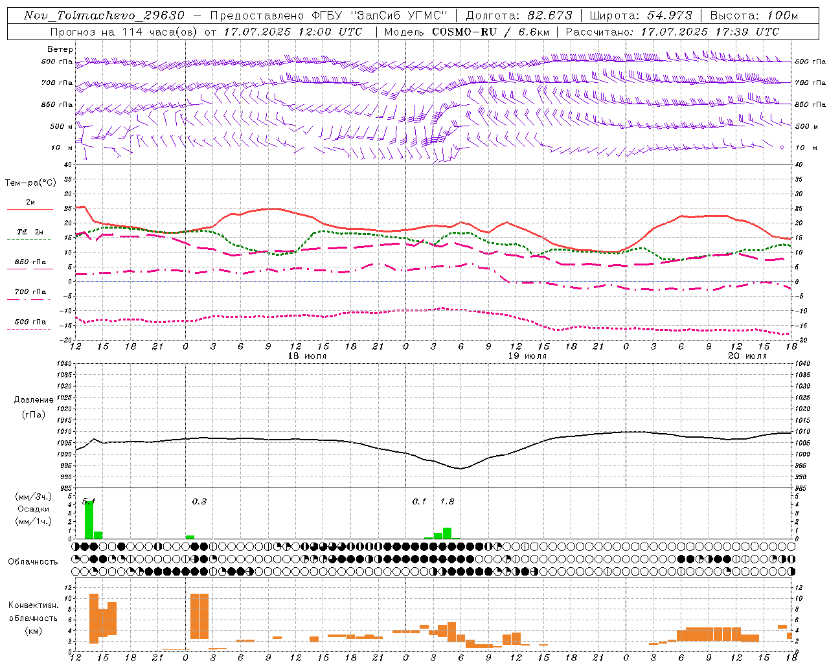Click the '(км)' convective cloud unit label

click(x=33, y=631)
